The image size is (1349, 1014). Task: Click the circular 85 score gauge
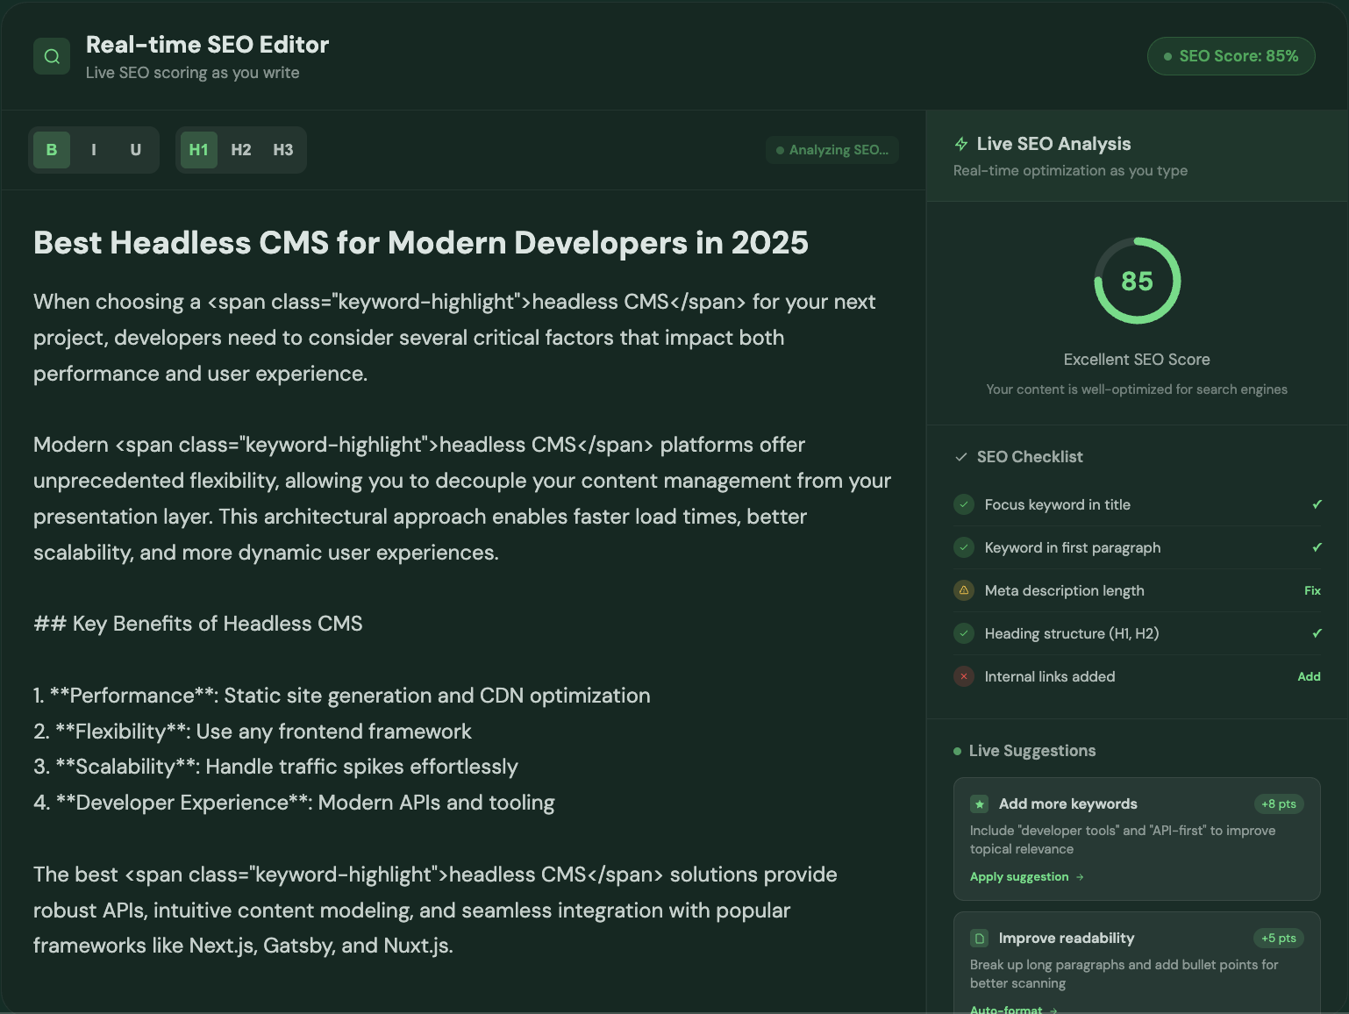click(1137, 281)
